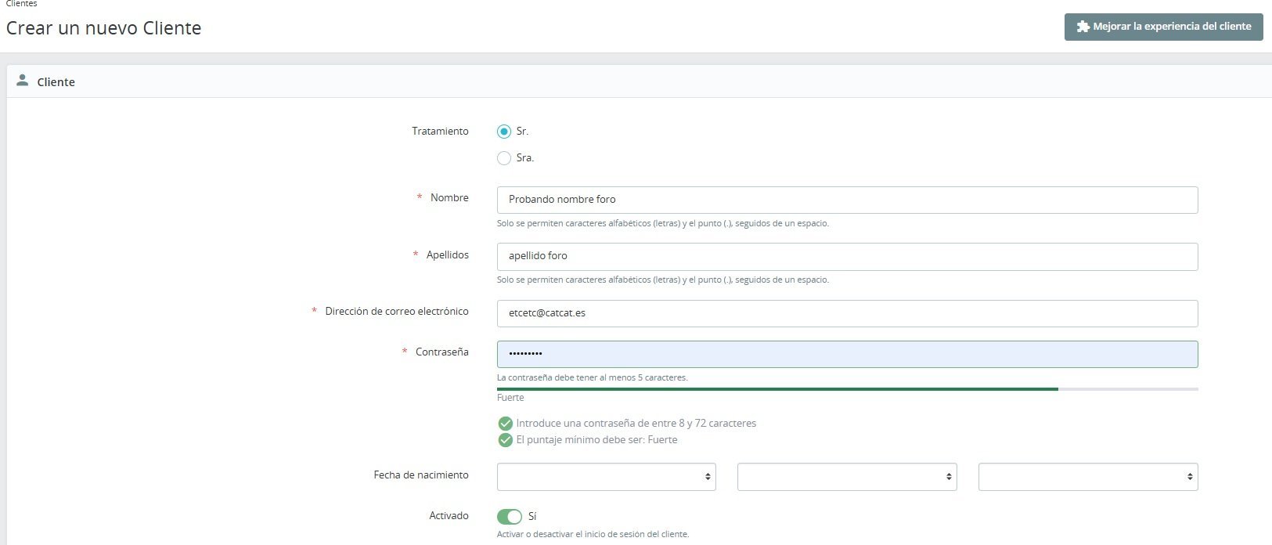Click the Clientes breadcrumb link
Screen dimensions: 1272x545
pos(22,4)
